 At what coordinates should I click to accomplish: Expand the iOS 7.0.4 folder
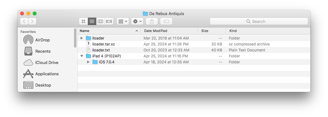(x=88, y=62)
